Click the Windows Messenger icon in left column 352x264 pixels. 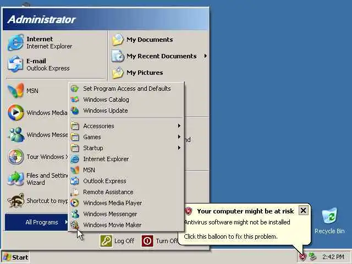tap(16, 135)
